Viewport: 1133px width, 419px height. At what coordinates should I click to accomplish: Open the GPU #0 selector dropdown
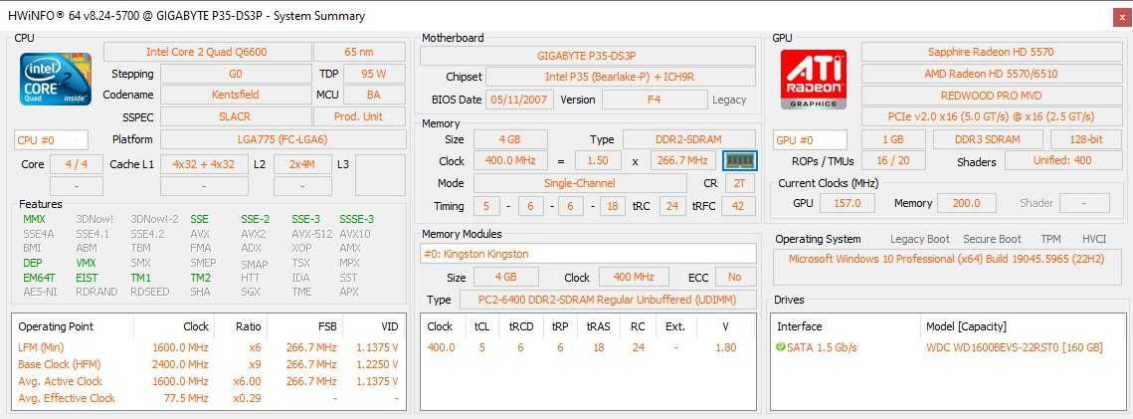[x=810, y=139]
